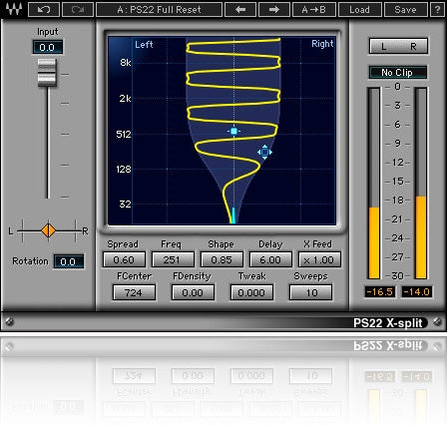
Task: Click the 8k frequency label
Action: pyautogui.click(x=126, y=62)
